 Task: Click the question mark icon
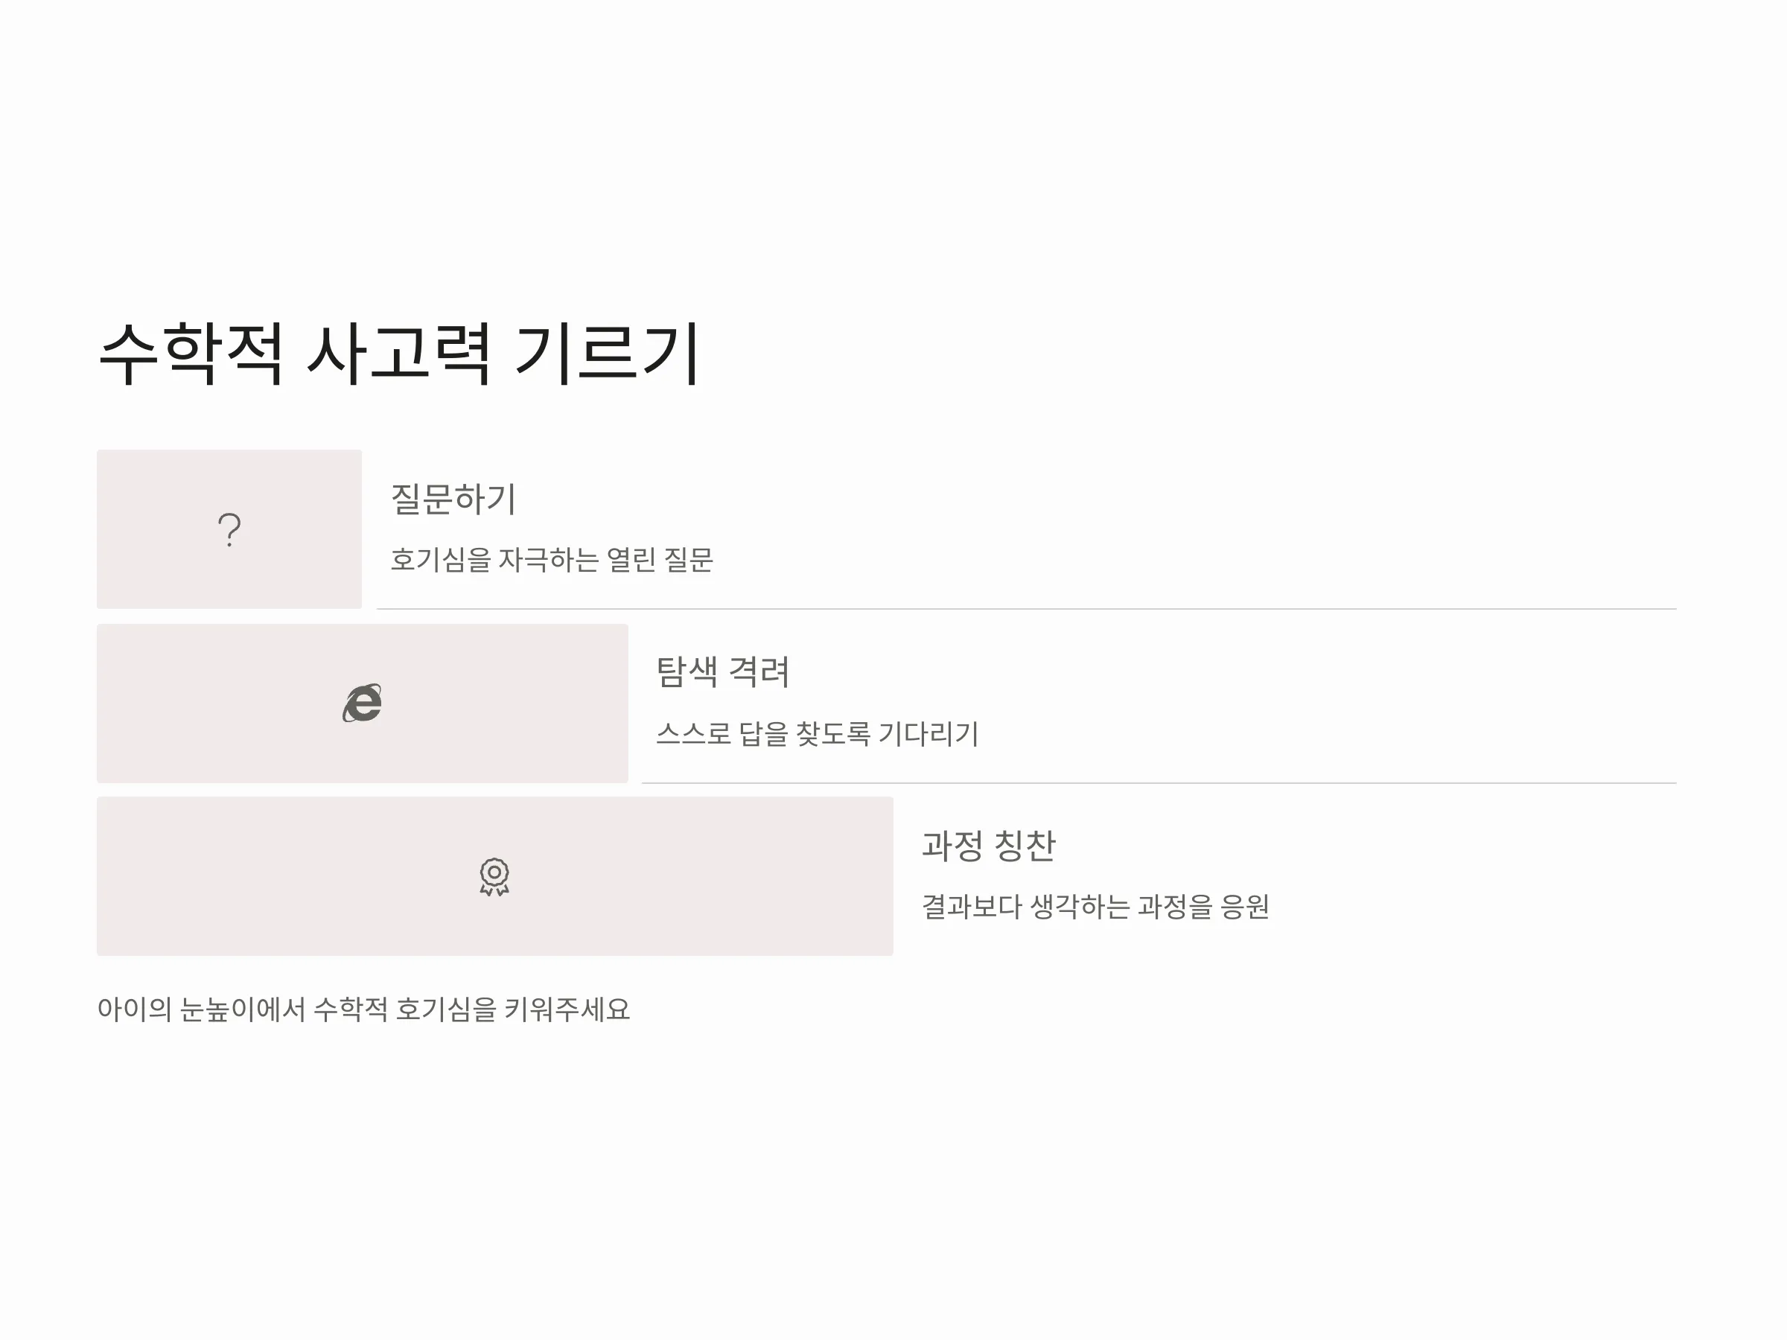pyautogui.click(x=229, y=530)
